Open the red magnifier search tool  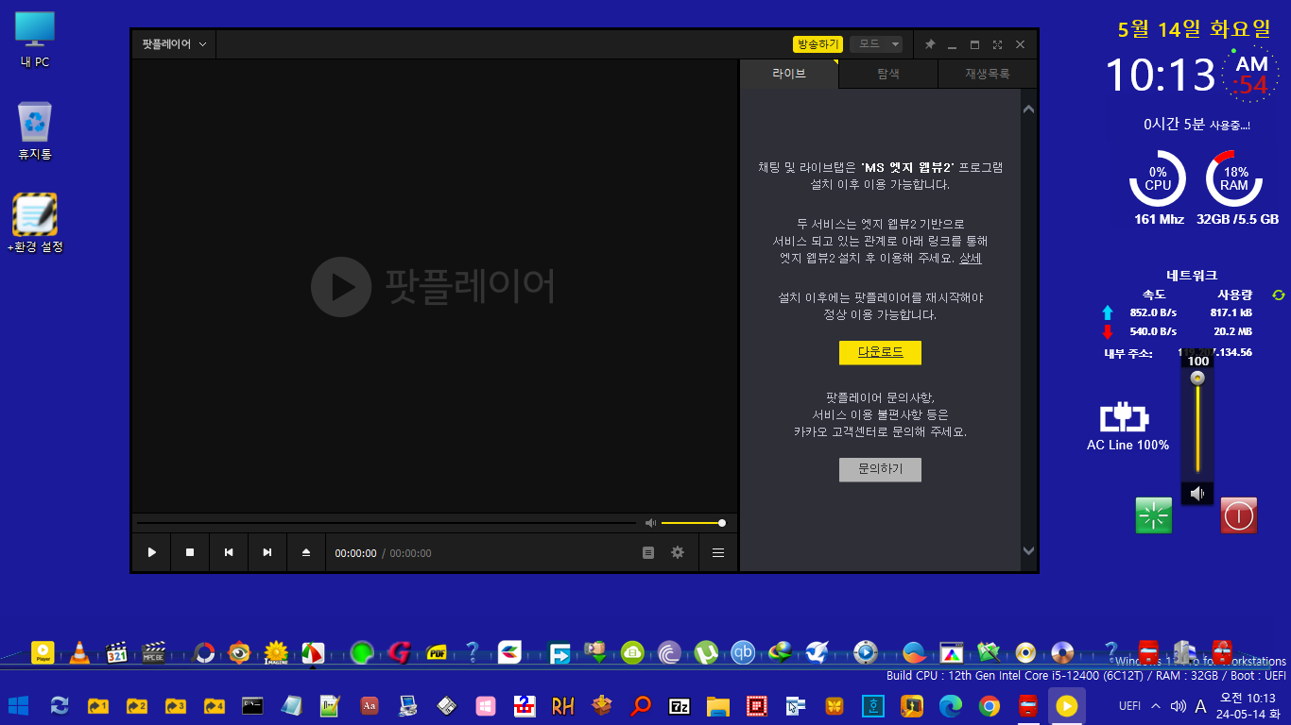pyautogui.click(x=640, y=705)
